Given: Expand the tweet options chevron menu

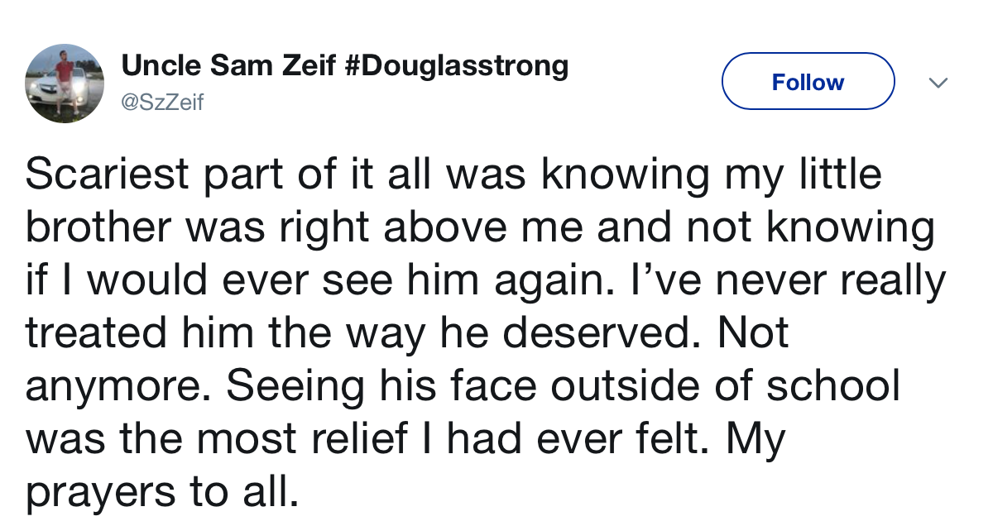Looking at the screenshot, I should click(937, 83).
